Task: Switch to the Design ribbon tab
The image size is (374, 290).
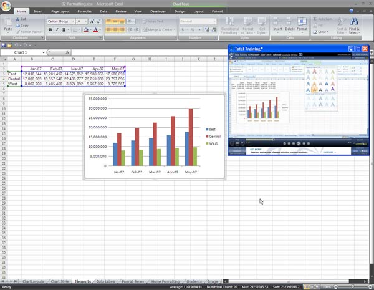Action: click(x=180, y=11)
